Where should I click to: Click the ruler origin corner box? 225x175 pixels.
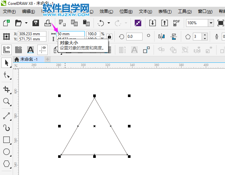pyautogui.click(x=16, y=66)
